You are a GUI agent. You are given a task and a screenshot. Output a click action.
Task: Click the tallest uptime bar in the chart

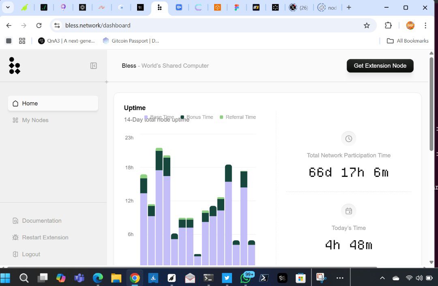point(159,206)
